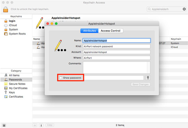
Task: Click the Keys category key icon
Action: pyautogui.click(x=6, y=92)
